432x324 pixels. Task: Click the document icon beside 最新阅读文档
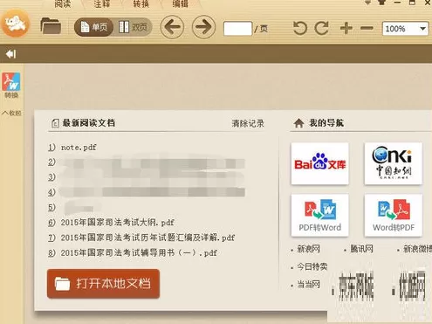tap(55, 123)
